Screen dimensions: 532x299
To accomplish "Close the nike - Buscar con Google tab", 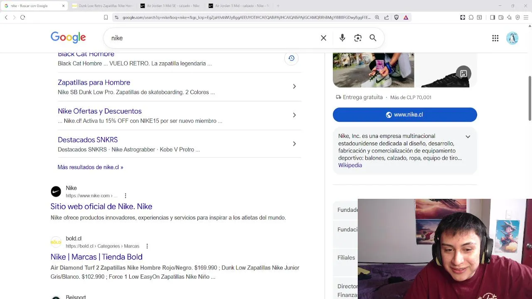I will pos(63,6).
